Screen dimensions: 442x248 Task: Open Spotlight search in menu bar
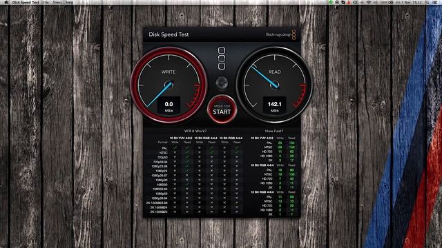click(427, 2)
